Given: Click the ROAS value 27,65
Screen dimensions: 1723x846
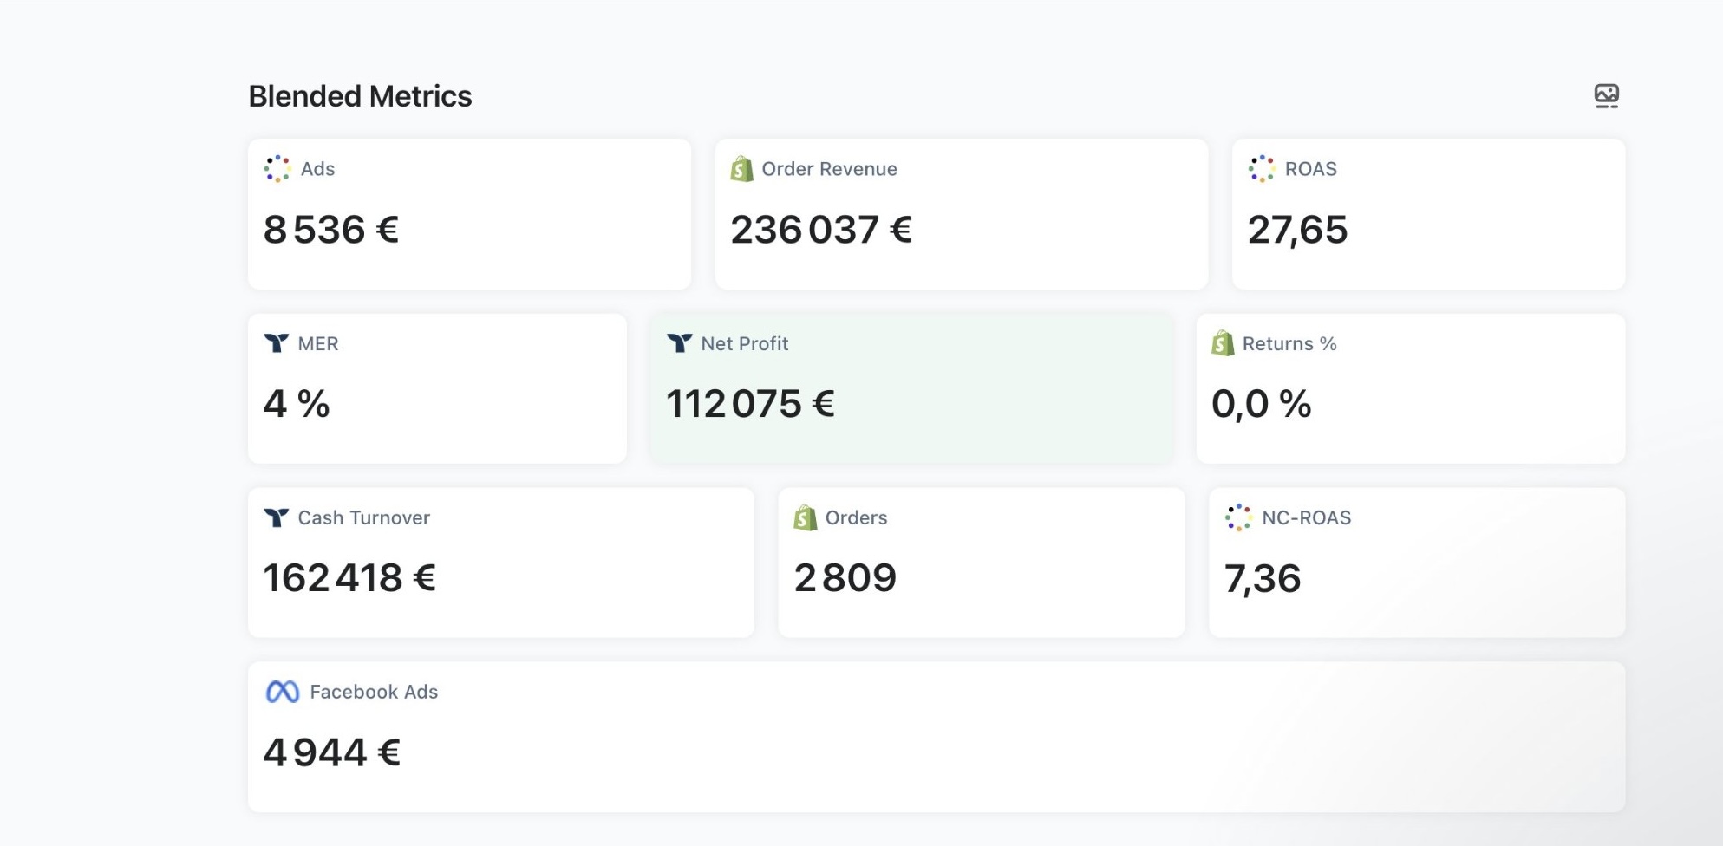Looking at the screenshot, I should [x=1297, y=230].
